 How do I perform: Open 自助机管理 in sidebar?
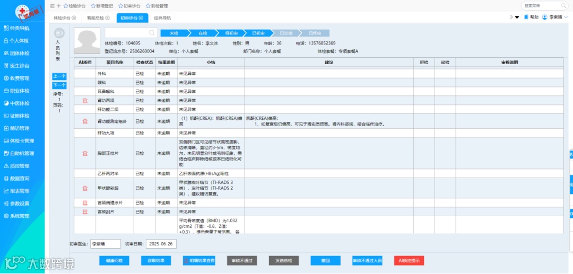(19, 153)
